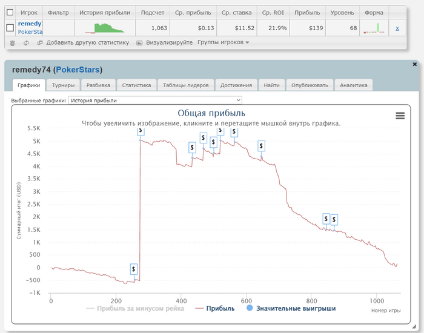Toggle Прибыль за минусом рейка series

135,308
